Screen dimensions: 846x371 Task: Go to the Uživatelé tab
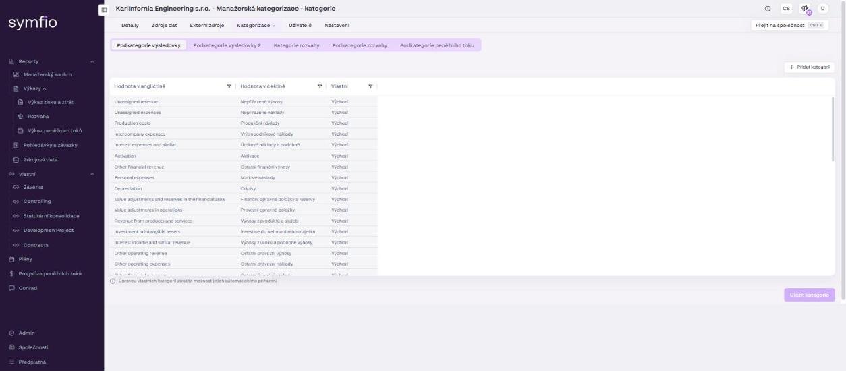pos(300,25)
